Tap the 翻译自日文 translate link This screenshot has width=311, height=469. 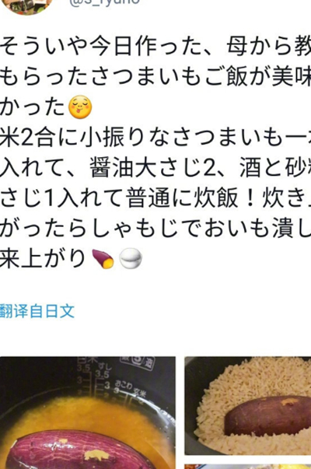37,311
